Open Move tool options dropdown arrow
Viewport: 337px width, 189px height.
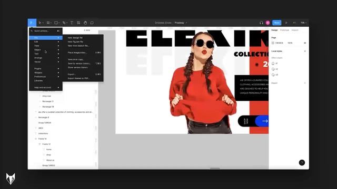(x=43, y=23)
